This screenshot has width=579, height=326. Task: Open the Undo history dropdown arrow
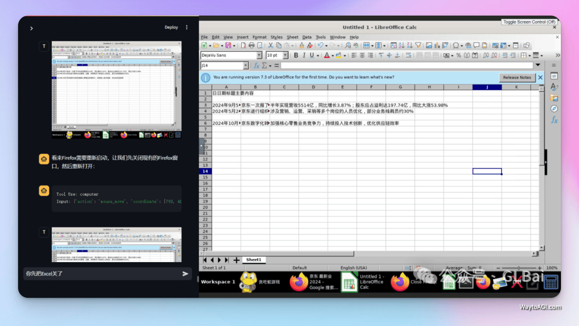point(326,46)
